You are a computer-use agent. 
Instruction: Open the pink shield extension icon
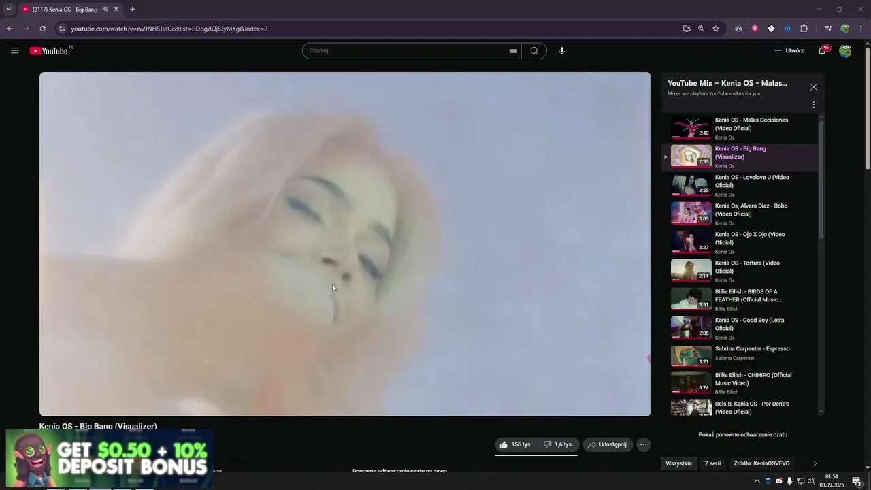[x=755, y=29]
